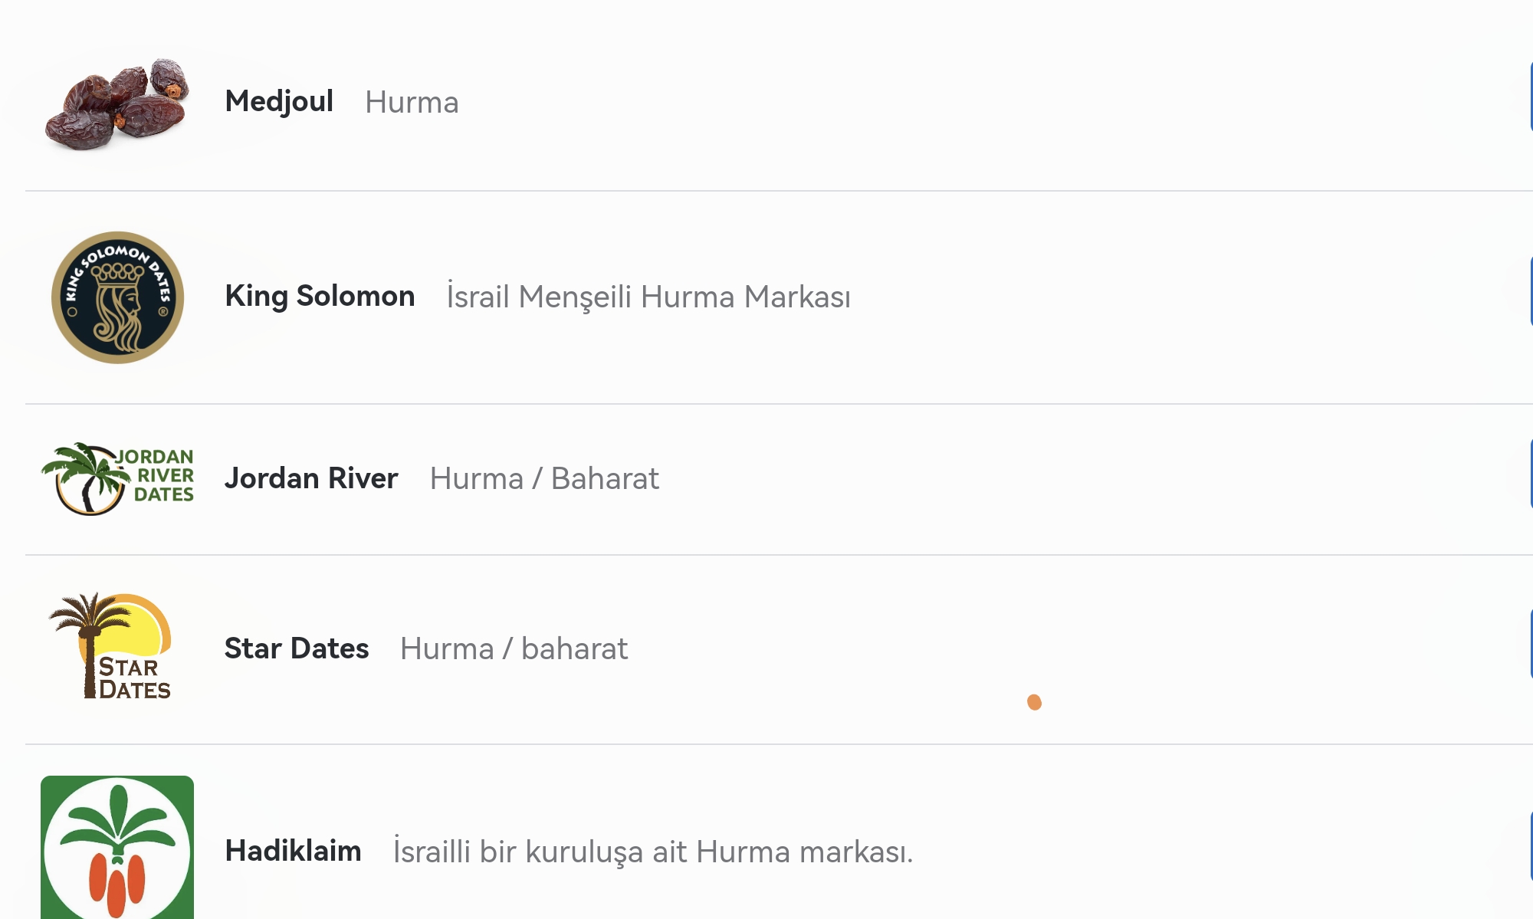The width and height of the screenshot is (1533, 919).
Task: Tap the King Solomon Dates round logo
Action: coord(117,297)
